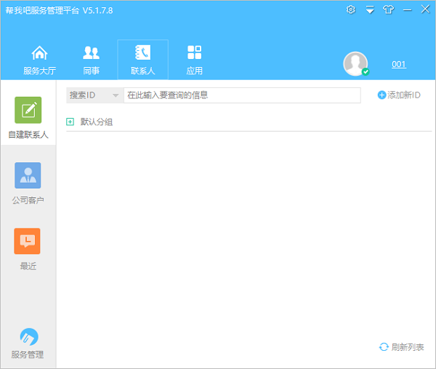Screen dimensions: 436x369
Task: Minimize the window
Action: 407,10
